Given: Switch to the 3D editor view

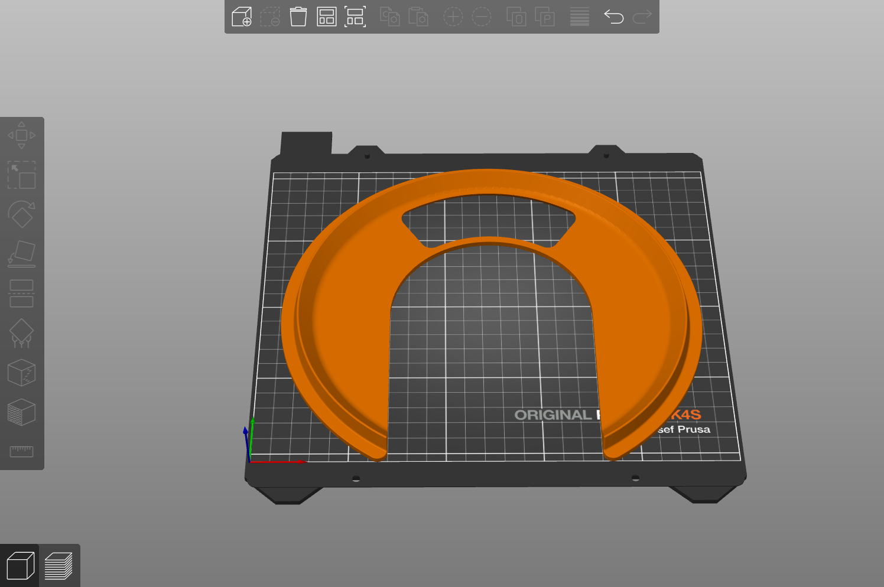Looking at the screenshot, I should point(20,566).
